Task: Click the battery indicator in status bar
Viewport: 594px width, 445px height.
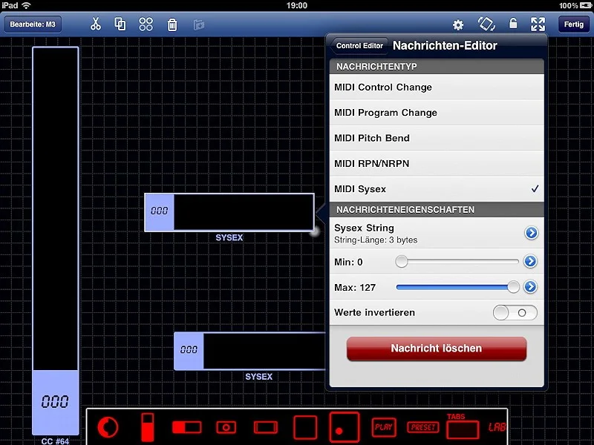Action: (585, 5)
